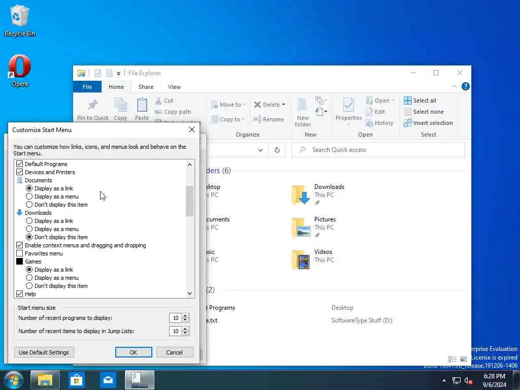
Task: Click Copy path in File Explorer ribbon
Action: click(173, 112)
